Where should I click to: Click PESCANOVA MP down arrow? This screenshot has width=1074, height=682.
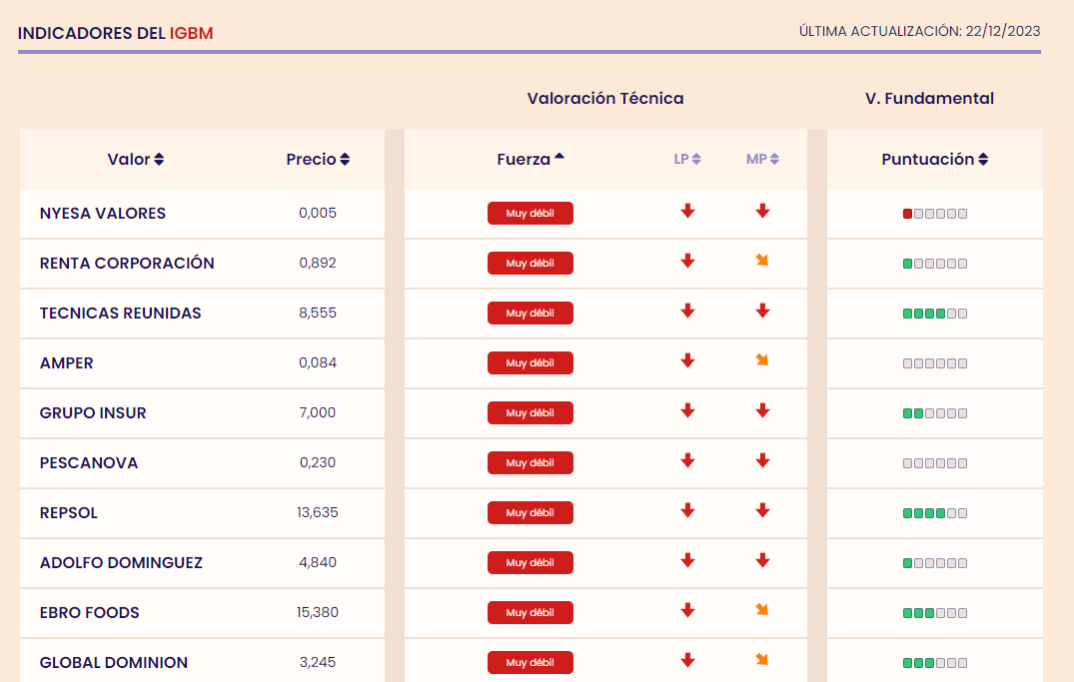pos(762,461)
